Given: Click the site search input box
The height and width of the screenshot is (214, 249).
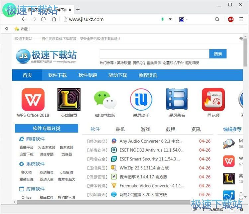Looking at the screenshot, I should click(x=154, y=54).
